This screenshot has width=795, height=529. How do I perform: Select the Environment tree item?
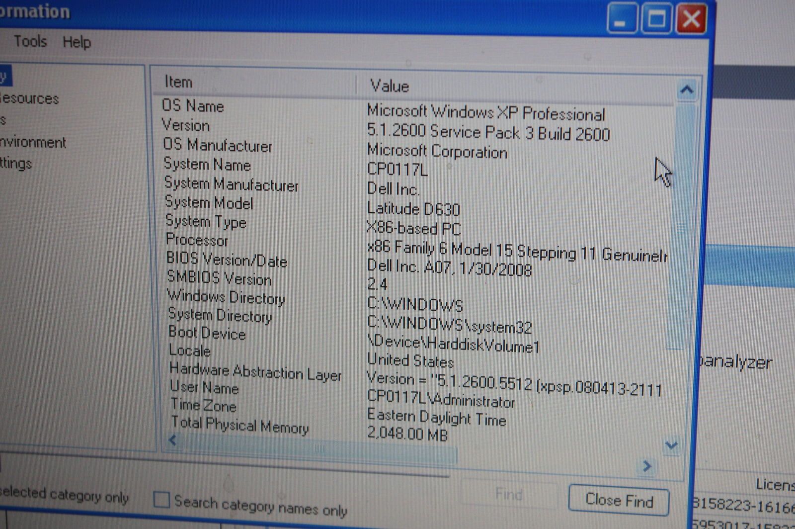(x=33, y=142)
